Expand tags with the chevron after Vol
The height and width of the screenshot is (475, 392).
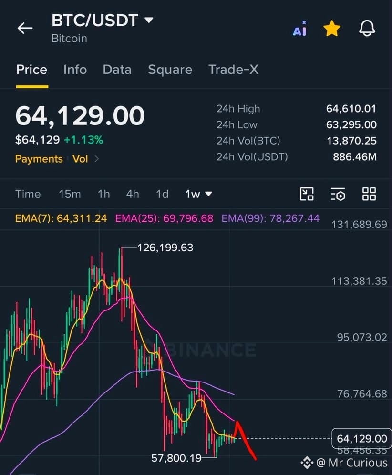[96, 159]
